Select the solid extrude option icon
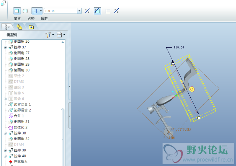236x166 pixels. coord(17,11)
